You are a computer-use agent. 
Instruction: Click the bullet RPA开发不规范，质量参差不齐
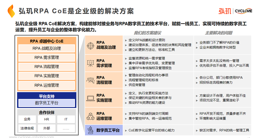223,114
